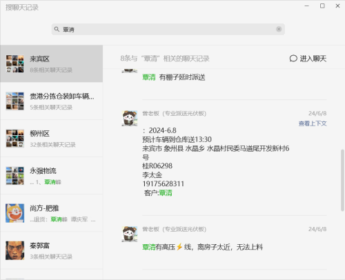
Task: Click the 秦郭富 profile avatar
Action: coord(15,250)
